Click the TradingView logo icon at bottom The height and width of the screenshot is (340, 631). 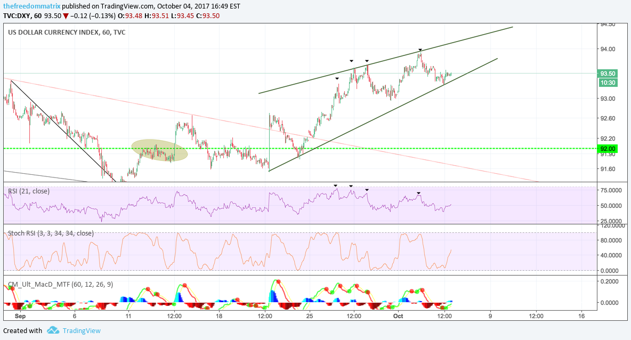coord(53,330)
